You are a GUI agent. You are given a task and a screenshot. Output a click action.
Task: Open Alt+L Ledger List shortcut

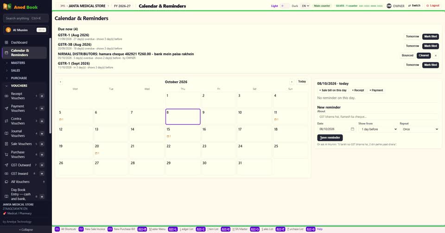[181, 229]
